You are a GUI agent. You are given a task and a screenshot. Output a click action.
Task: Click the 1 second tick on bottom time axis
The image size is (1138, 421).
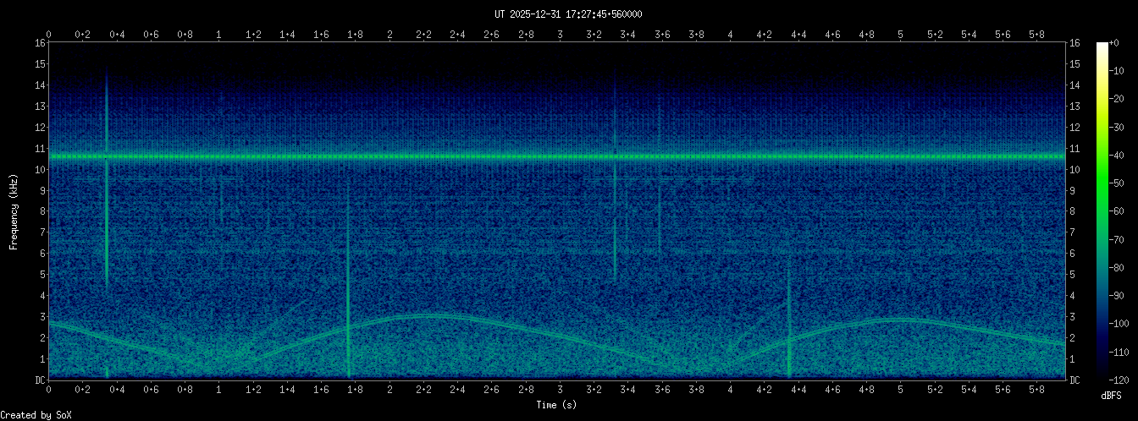(x=219, y=391)
